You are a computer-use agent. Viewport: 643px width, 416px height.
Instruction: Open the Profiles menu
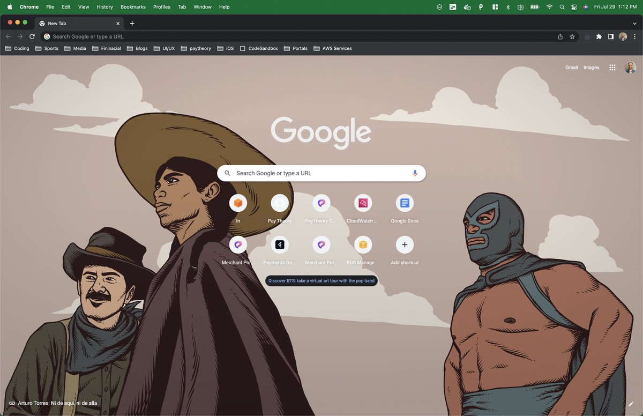pyautogui.click(x=161, y=7)
